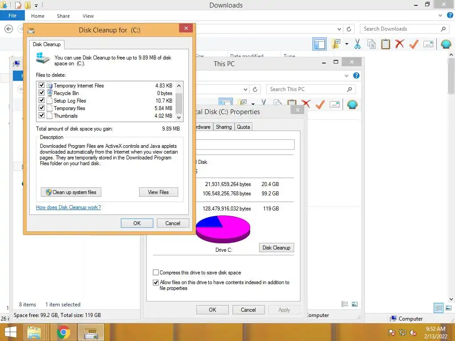This screenshot has width=455, height=341.
Task: Open Google Chrome from the taskbar
Action: tap(63, 332)
